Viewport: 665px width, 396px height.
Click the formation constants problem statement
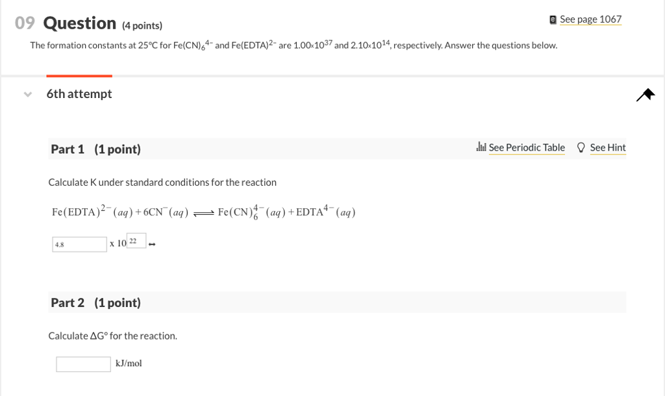pyautogui.click(x=294, y=46)
